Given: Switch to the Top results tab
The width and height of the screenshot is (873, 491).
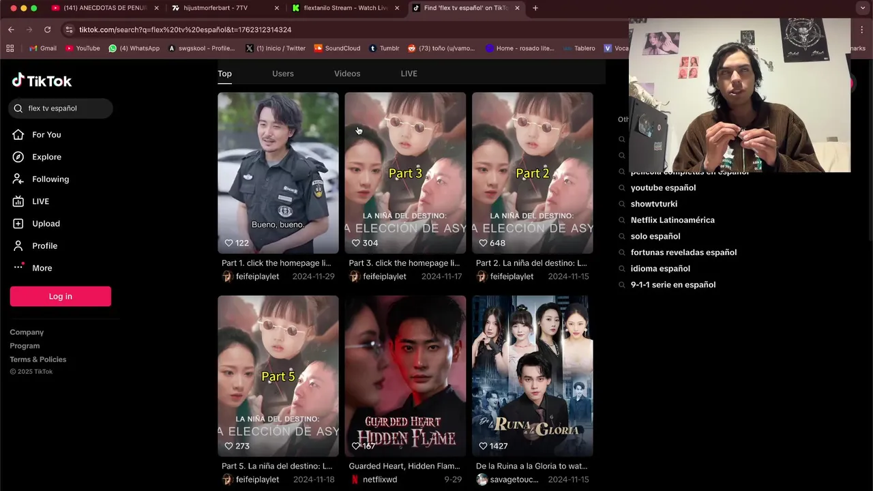Looking at the screenshot, I should pos(224,74).
